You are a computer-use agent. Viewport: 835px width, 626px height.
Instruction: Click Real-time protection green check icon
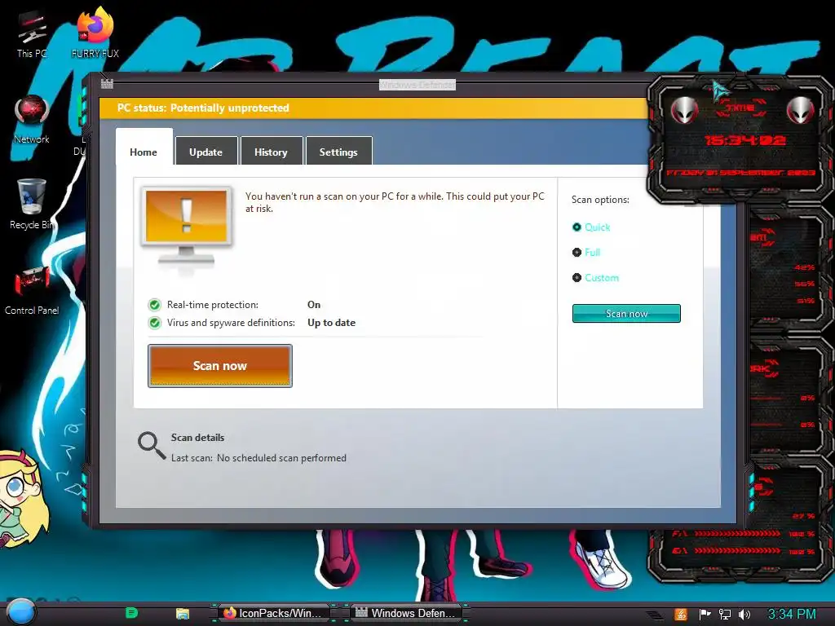pos(154,305)
